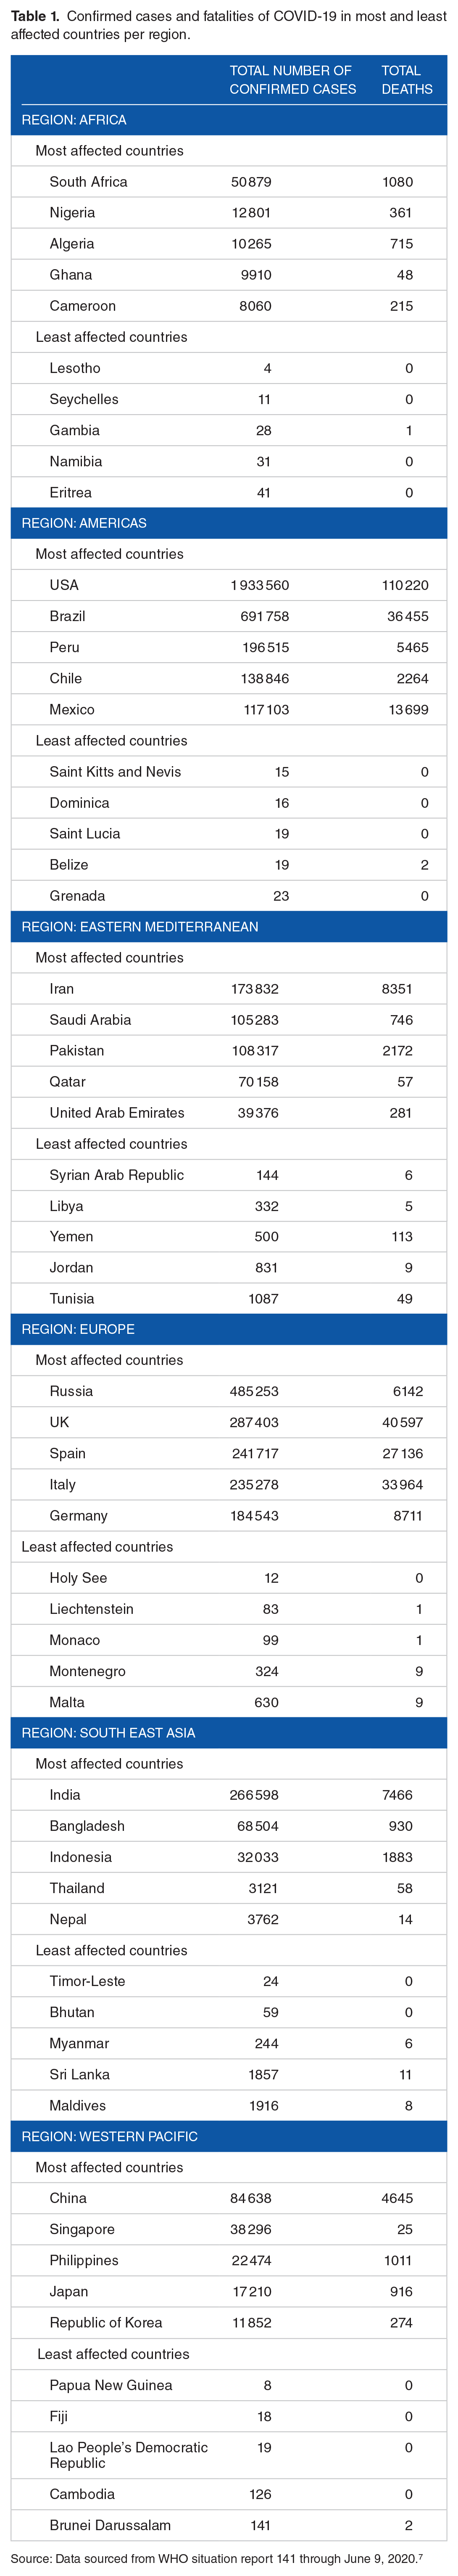Click the TOTAL DEATHS column header
The height and width of the screenshot is (2576, 458).
(x=407, y=80)
